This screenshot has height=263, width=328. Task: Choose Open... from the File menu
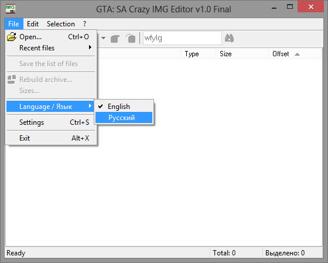[51, 37]
